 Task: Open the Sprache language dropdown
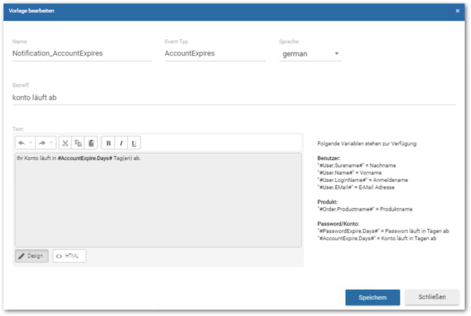(x=310, y=54)
